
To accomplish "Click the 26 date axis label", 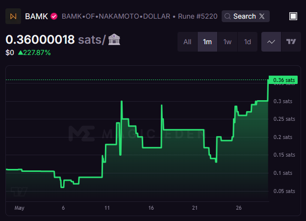I will tap(239, 208).
